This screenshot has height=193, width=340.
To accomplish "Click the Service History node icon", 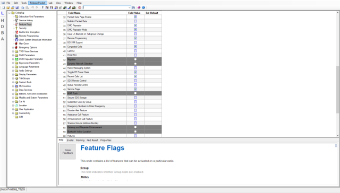I will click(16, 20).
